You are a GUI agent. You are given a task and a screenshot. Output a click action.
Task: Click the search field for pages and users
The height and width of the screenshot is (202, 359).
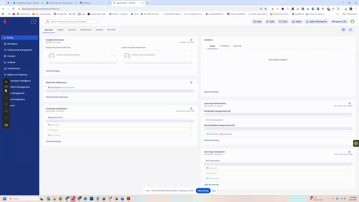(x=72, y=22)
